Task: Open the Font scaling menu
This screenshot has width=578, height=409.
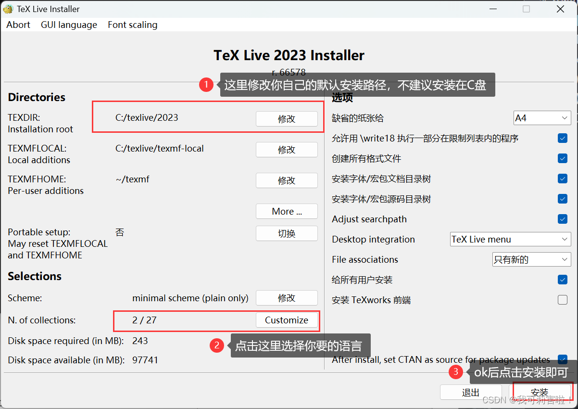Action: click(x=132, y=25)
